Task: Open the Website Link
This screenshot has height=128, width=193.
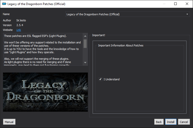Action: coord(19,30)
